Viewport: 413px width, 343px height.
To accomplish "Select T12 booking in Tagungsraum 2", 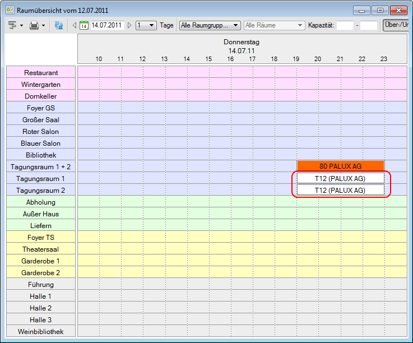I will pyautogui.click(x=340, y=190).
